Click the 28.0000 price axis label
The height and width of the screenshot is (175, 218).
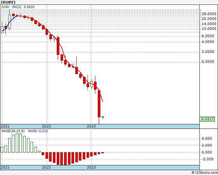pos(209,14)
